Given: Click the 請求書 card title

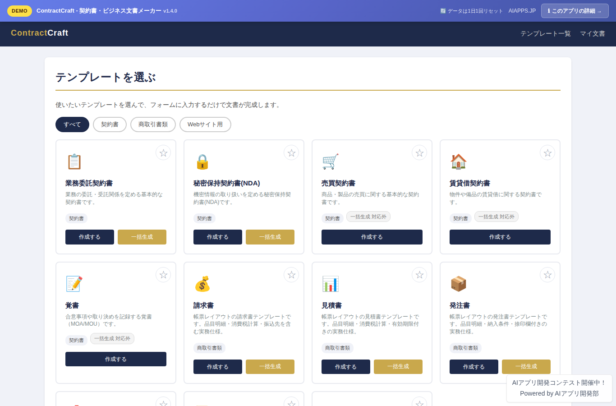Looking at the screenshot, I should tap(203, 305).
